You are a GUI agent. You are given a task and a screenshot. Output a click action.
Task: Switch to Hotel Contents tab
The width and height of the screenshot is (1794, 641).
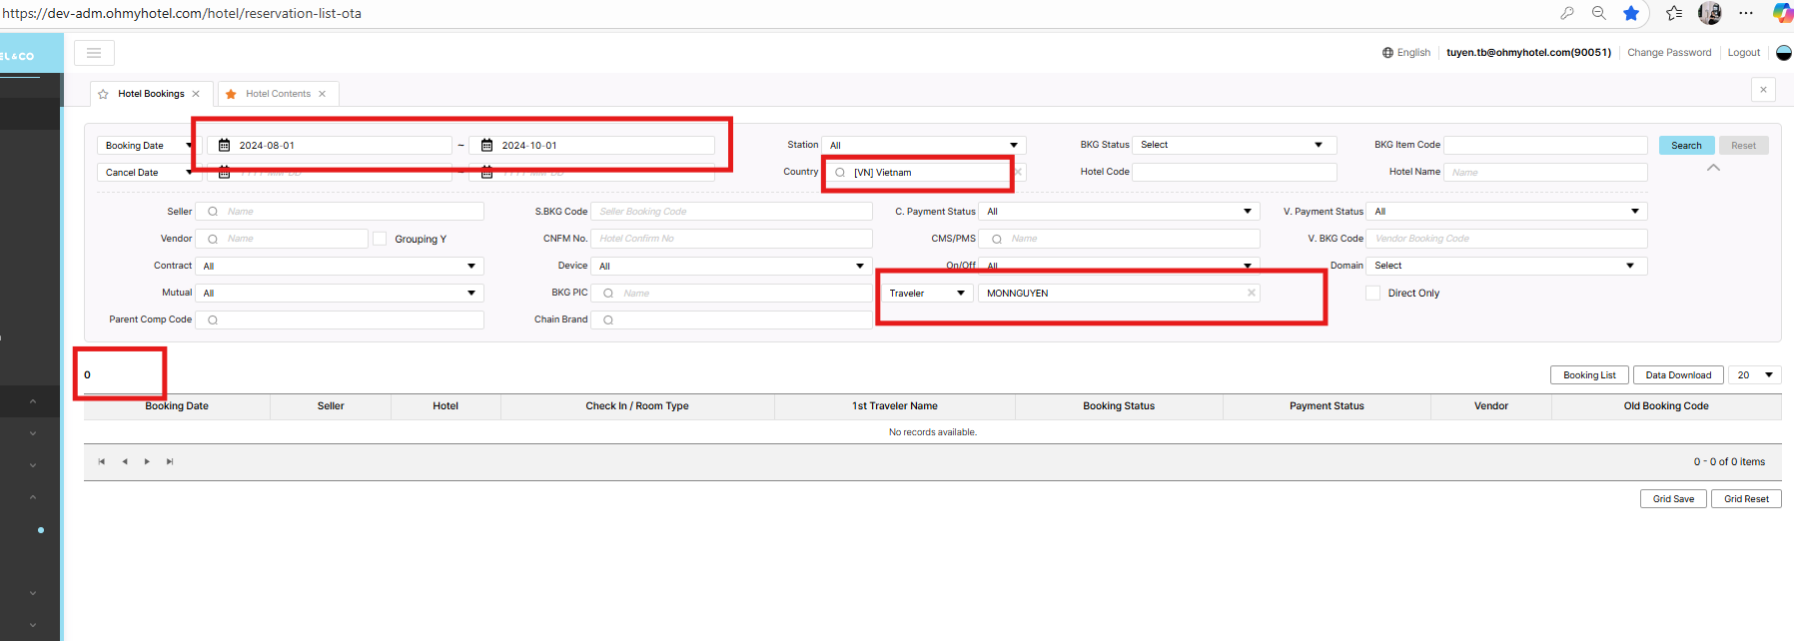click(278, 94)
